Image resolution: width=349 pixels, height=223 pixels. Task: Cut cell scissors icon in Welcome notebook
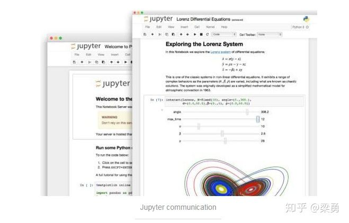point(90,62)
